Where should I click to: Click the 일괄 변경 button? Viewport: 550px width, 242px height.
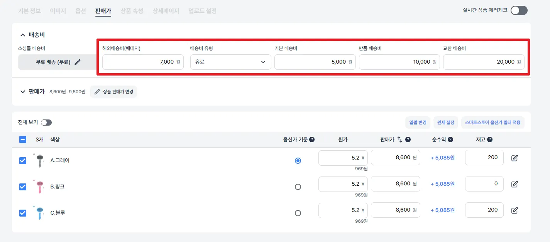point(418,123)
